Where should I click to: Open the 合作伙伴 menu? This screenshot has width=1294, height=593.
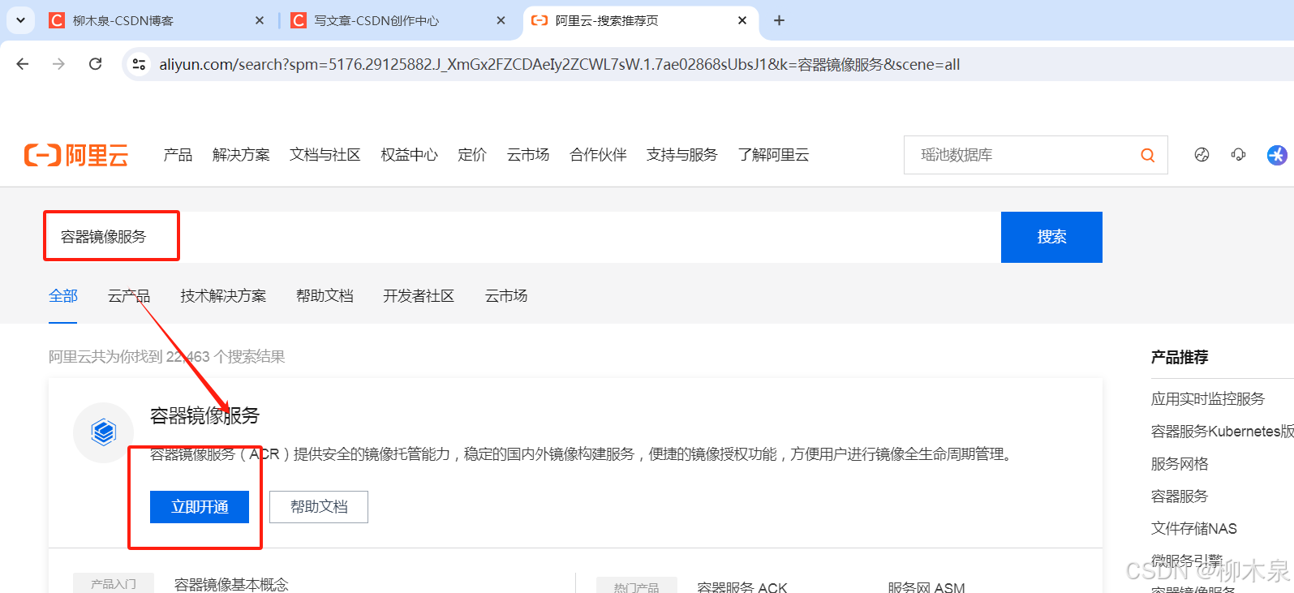point(598,155)
